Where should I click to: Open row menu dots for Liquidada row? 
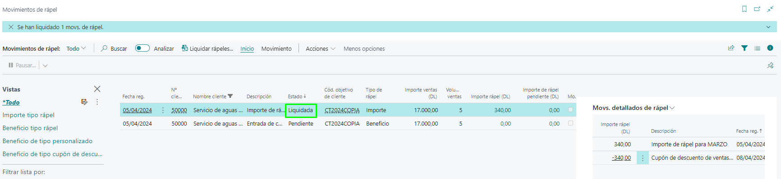click(x=163, y=110)
